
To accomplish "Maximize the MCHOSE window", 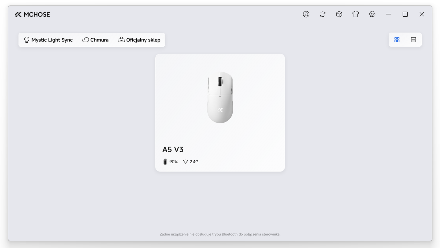I will coord(405,14).
